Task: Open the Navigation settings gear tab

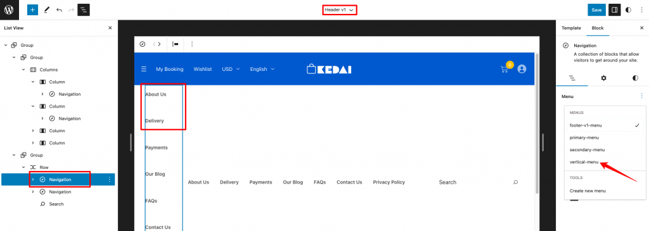Action: pos(603,78)
